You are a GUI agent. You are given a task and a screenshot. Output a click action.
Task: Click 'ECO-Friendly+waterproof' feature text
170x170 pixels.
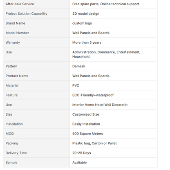(93, 95)
